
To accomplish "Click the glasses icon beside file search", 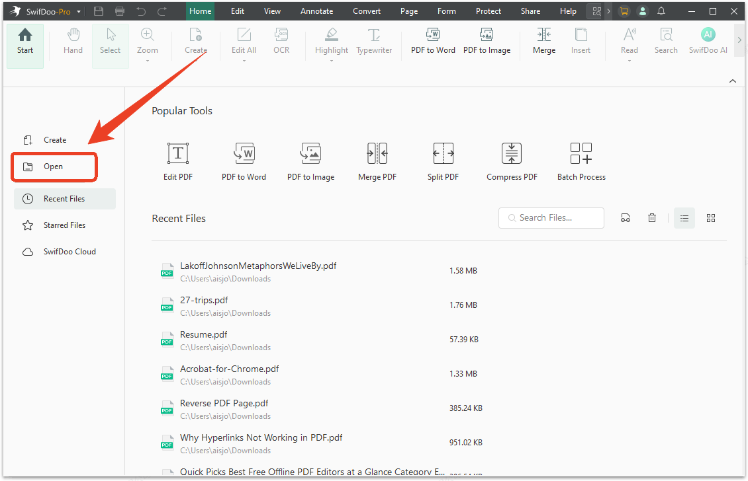I will [626, 218].
